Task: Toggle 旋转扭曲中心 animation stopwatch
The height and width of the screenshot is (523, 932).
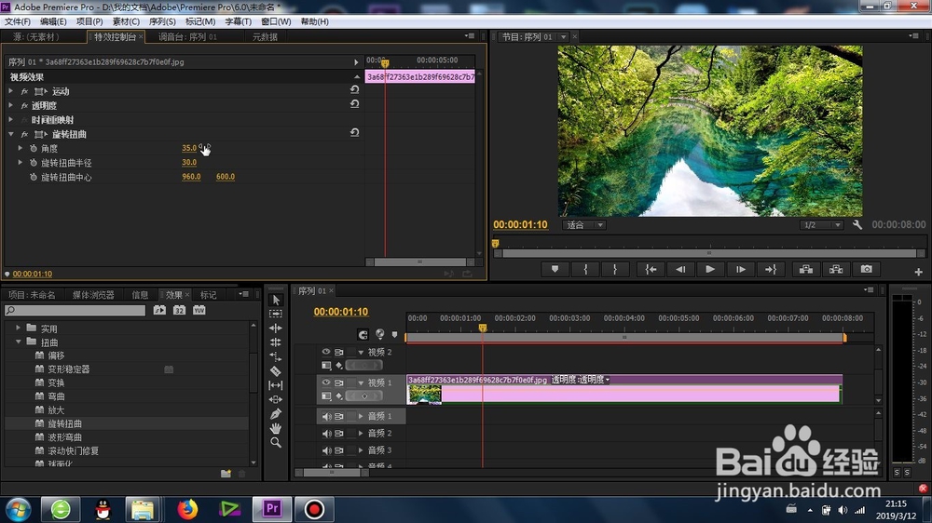Action: [x=34, y=177]
